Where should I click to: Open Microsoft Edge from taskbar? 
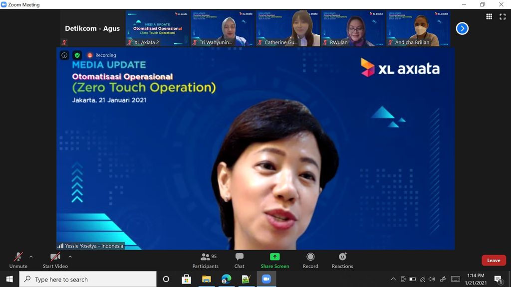point(226,279)
